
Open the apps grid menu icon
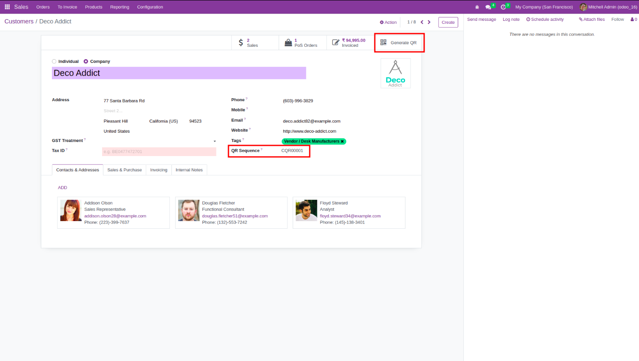(7, 7)
